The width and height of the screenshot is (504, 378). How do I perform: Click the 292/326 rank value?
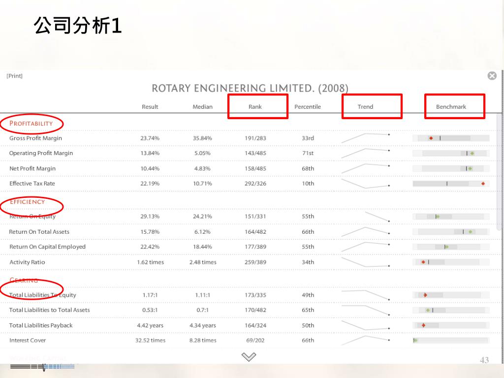pyautogui.click(x=255, y=184)
